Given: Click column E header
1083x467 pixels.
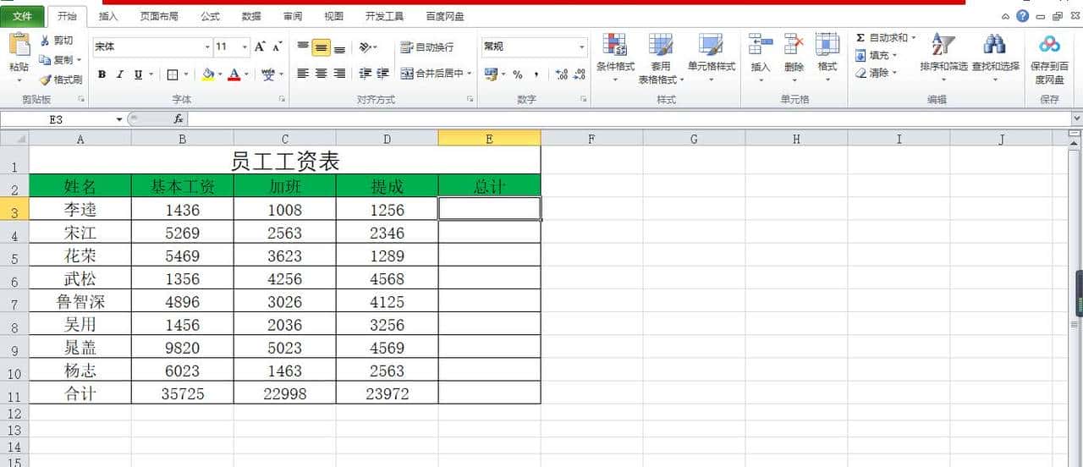Looking at the screenshot, I should pyautogui.click(x=489, y=139).
